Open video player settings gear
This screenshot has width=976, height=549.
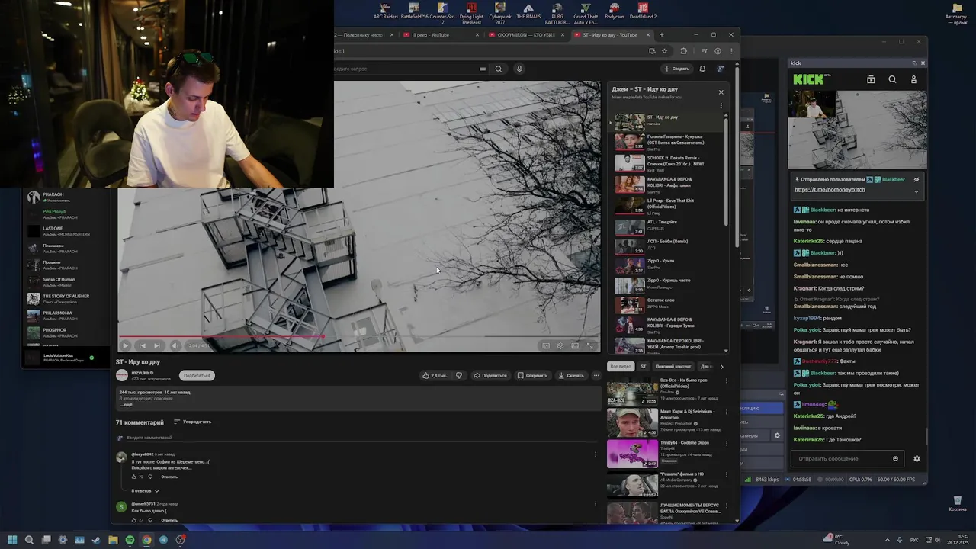(560, 345)
